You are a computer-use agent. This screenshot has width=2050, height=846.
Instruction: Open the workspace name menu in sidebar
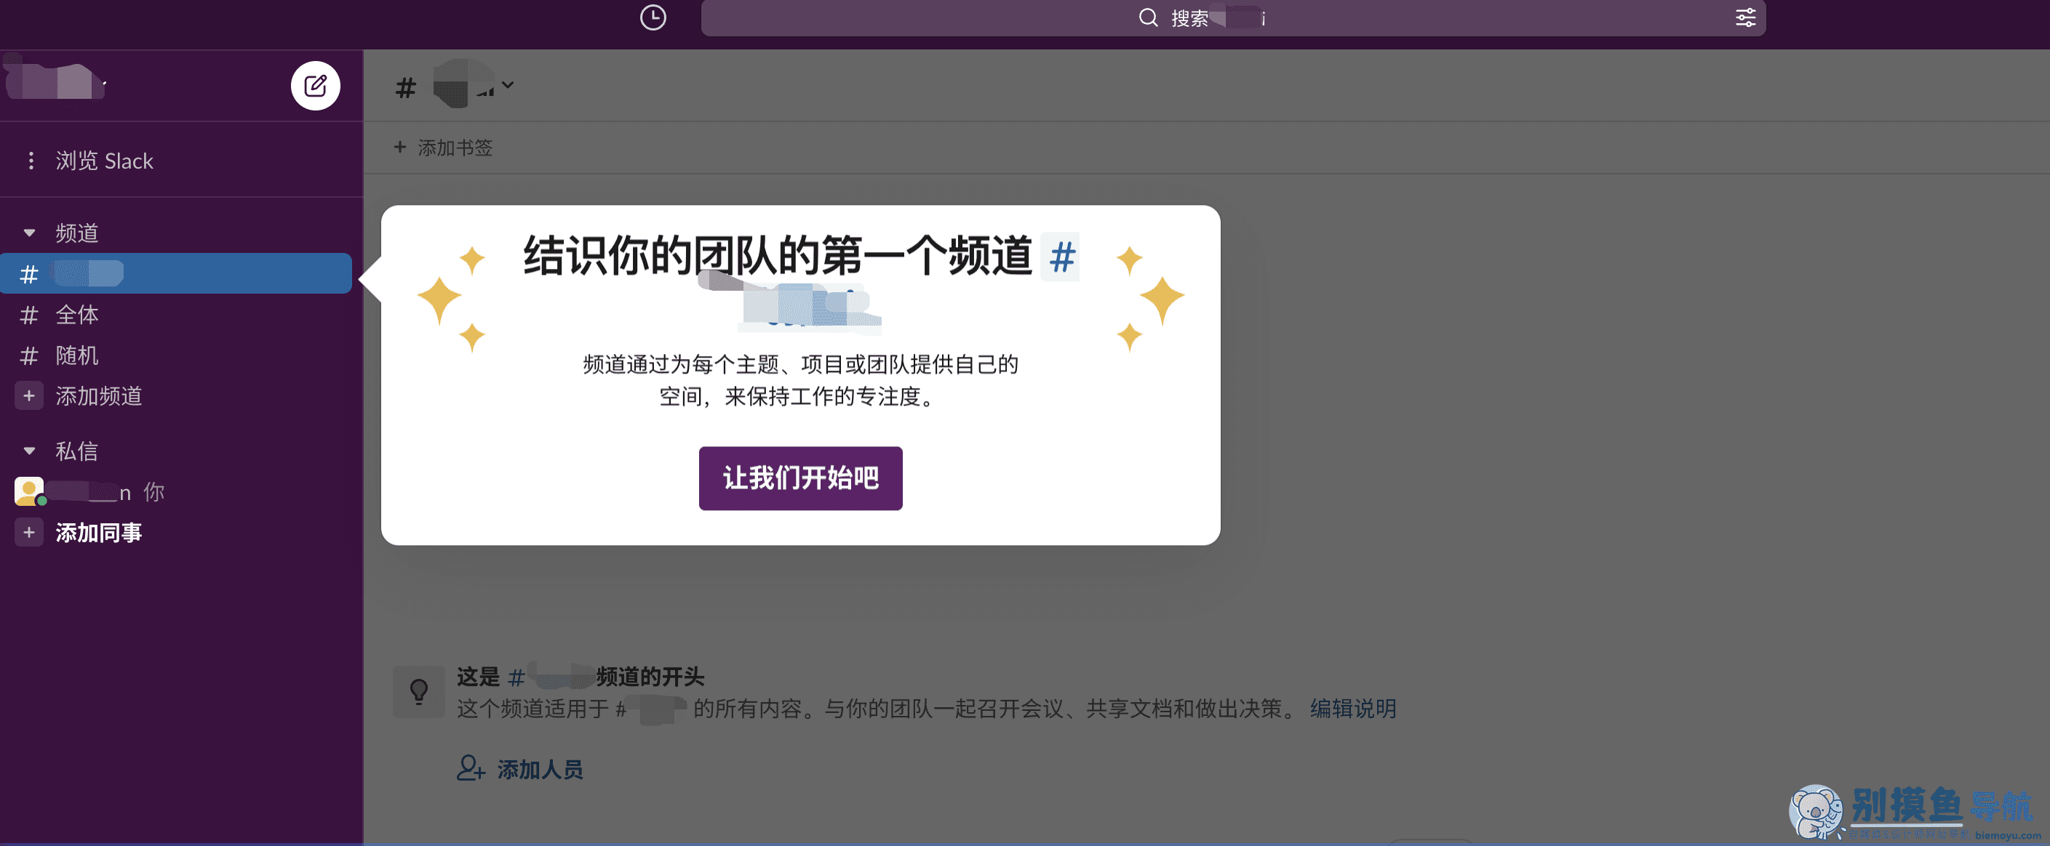(57, 82)
